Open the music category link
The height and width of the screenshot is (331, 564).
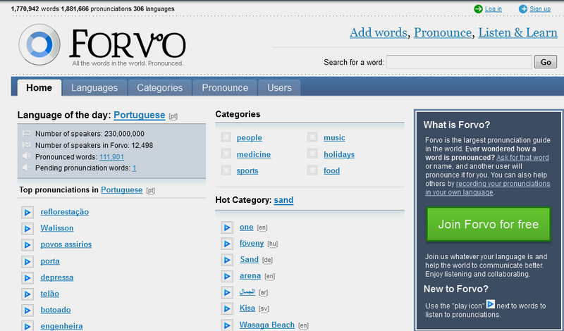(334, 137)
